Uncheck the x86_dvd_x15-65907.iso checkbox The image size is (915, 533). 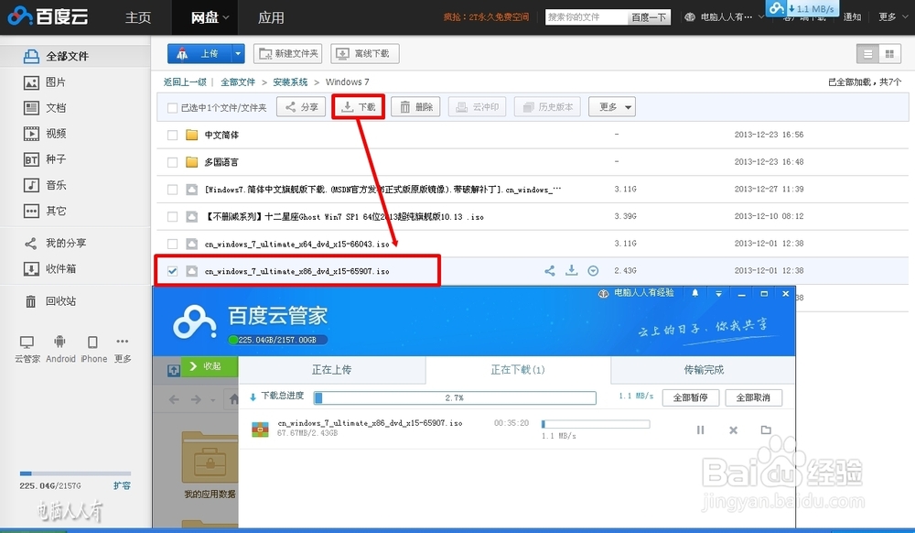tap(172, 271)
